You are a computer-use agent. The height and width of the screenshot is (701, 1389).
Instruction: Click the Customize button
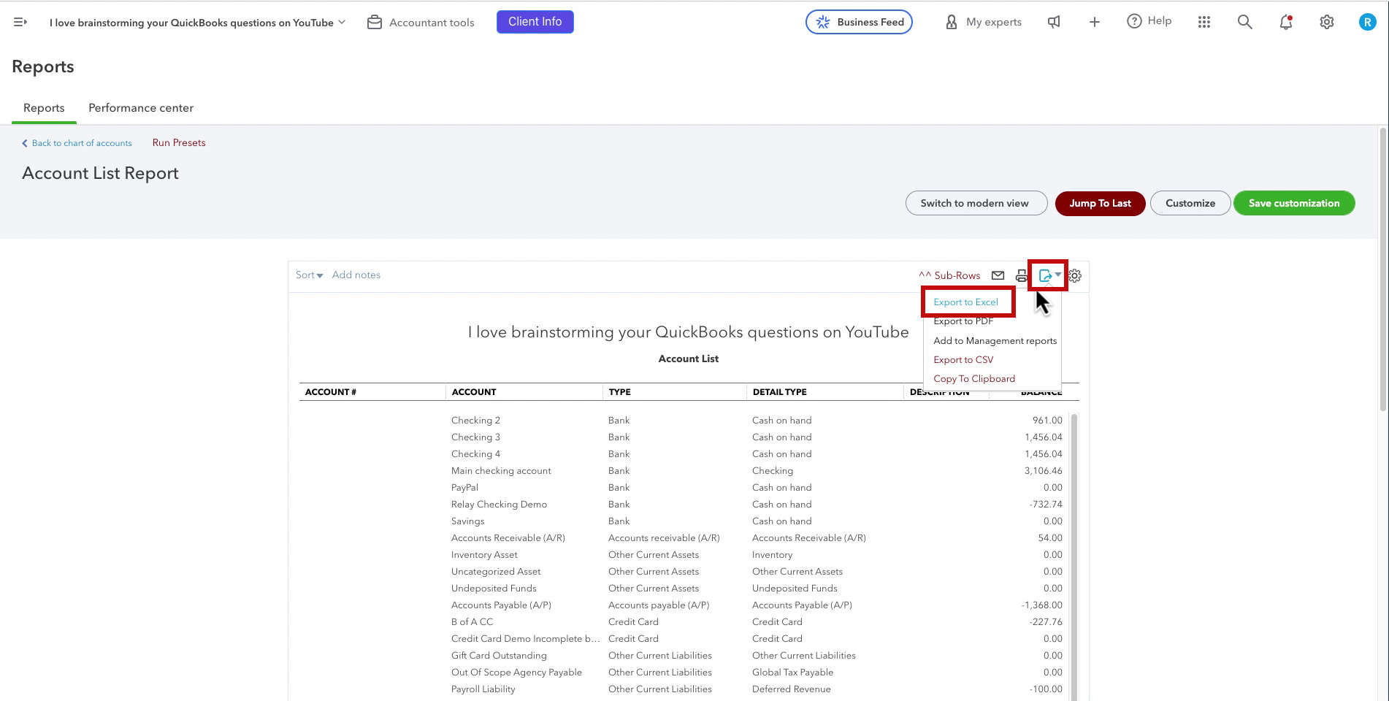click(1190, 203)
